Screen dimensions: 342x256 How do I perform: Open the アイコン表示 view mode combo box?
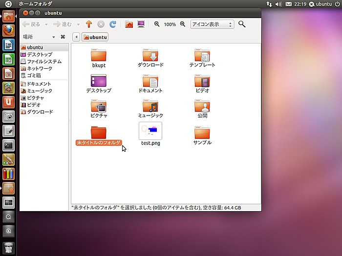pos(212,24)
